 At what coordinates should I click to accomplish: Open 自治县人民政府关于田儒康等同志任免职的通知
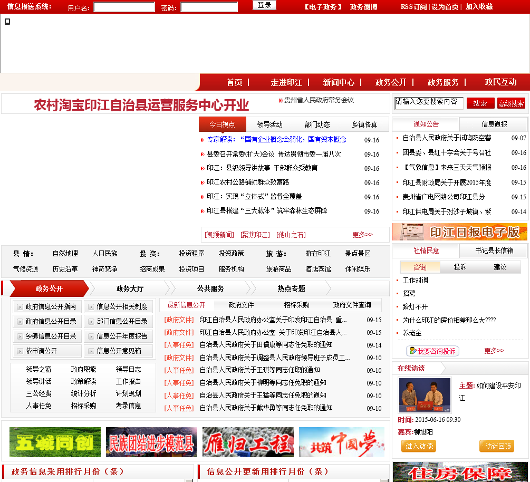tap(266, 344)
